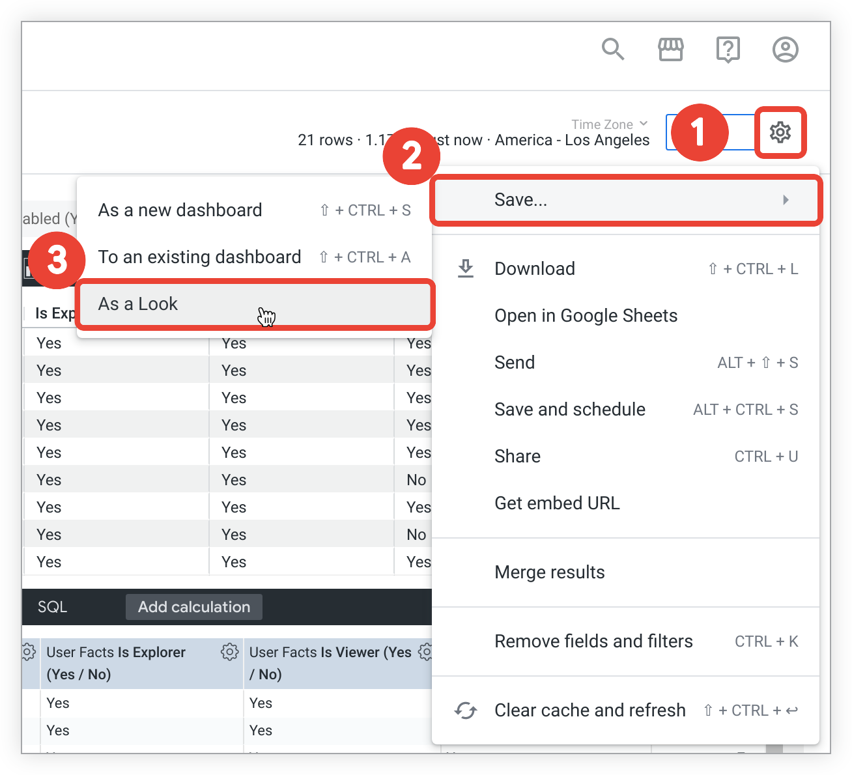This screenshot has height=775, width=852.
Task: Click the Clear cache refresh icon
Action: (466, 710)
